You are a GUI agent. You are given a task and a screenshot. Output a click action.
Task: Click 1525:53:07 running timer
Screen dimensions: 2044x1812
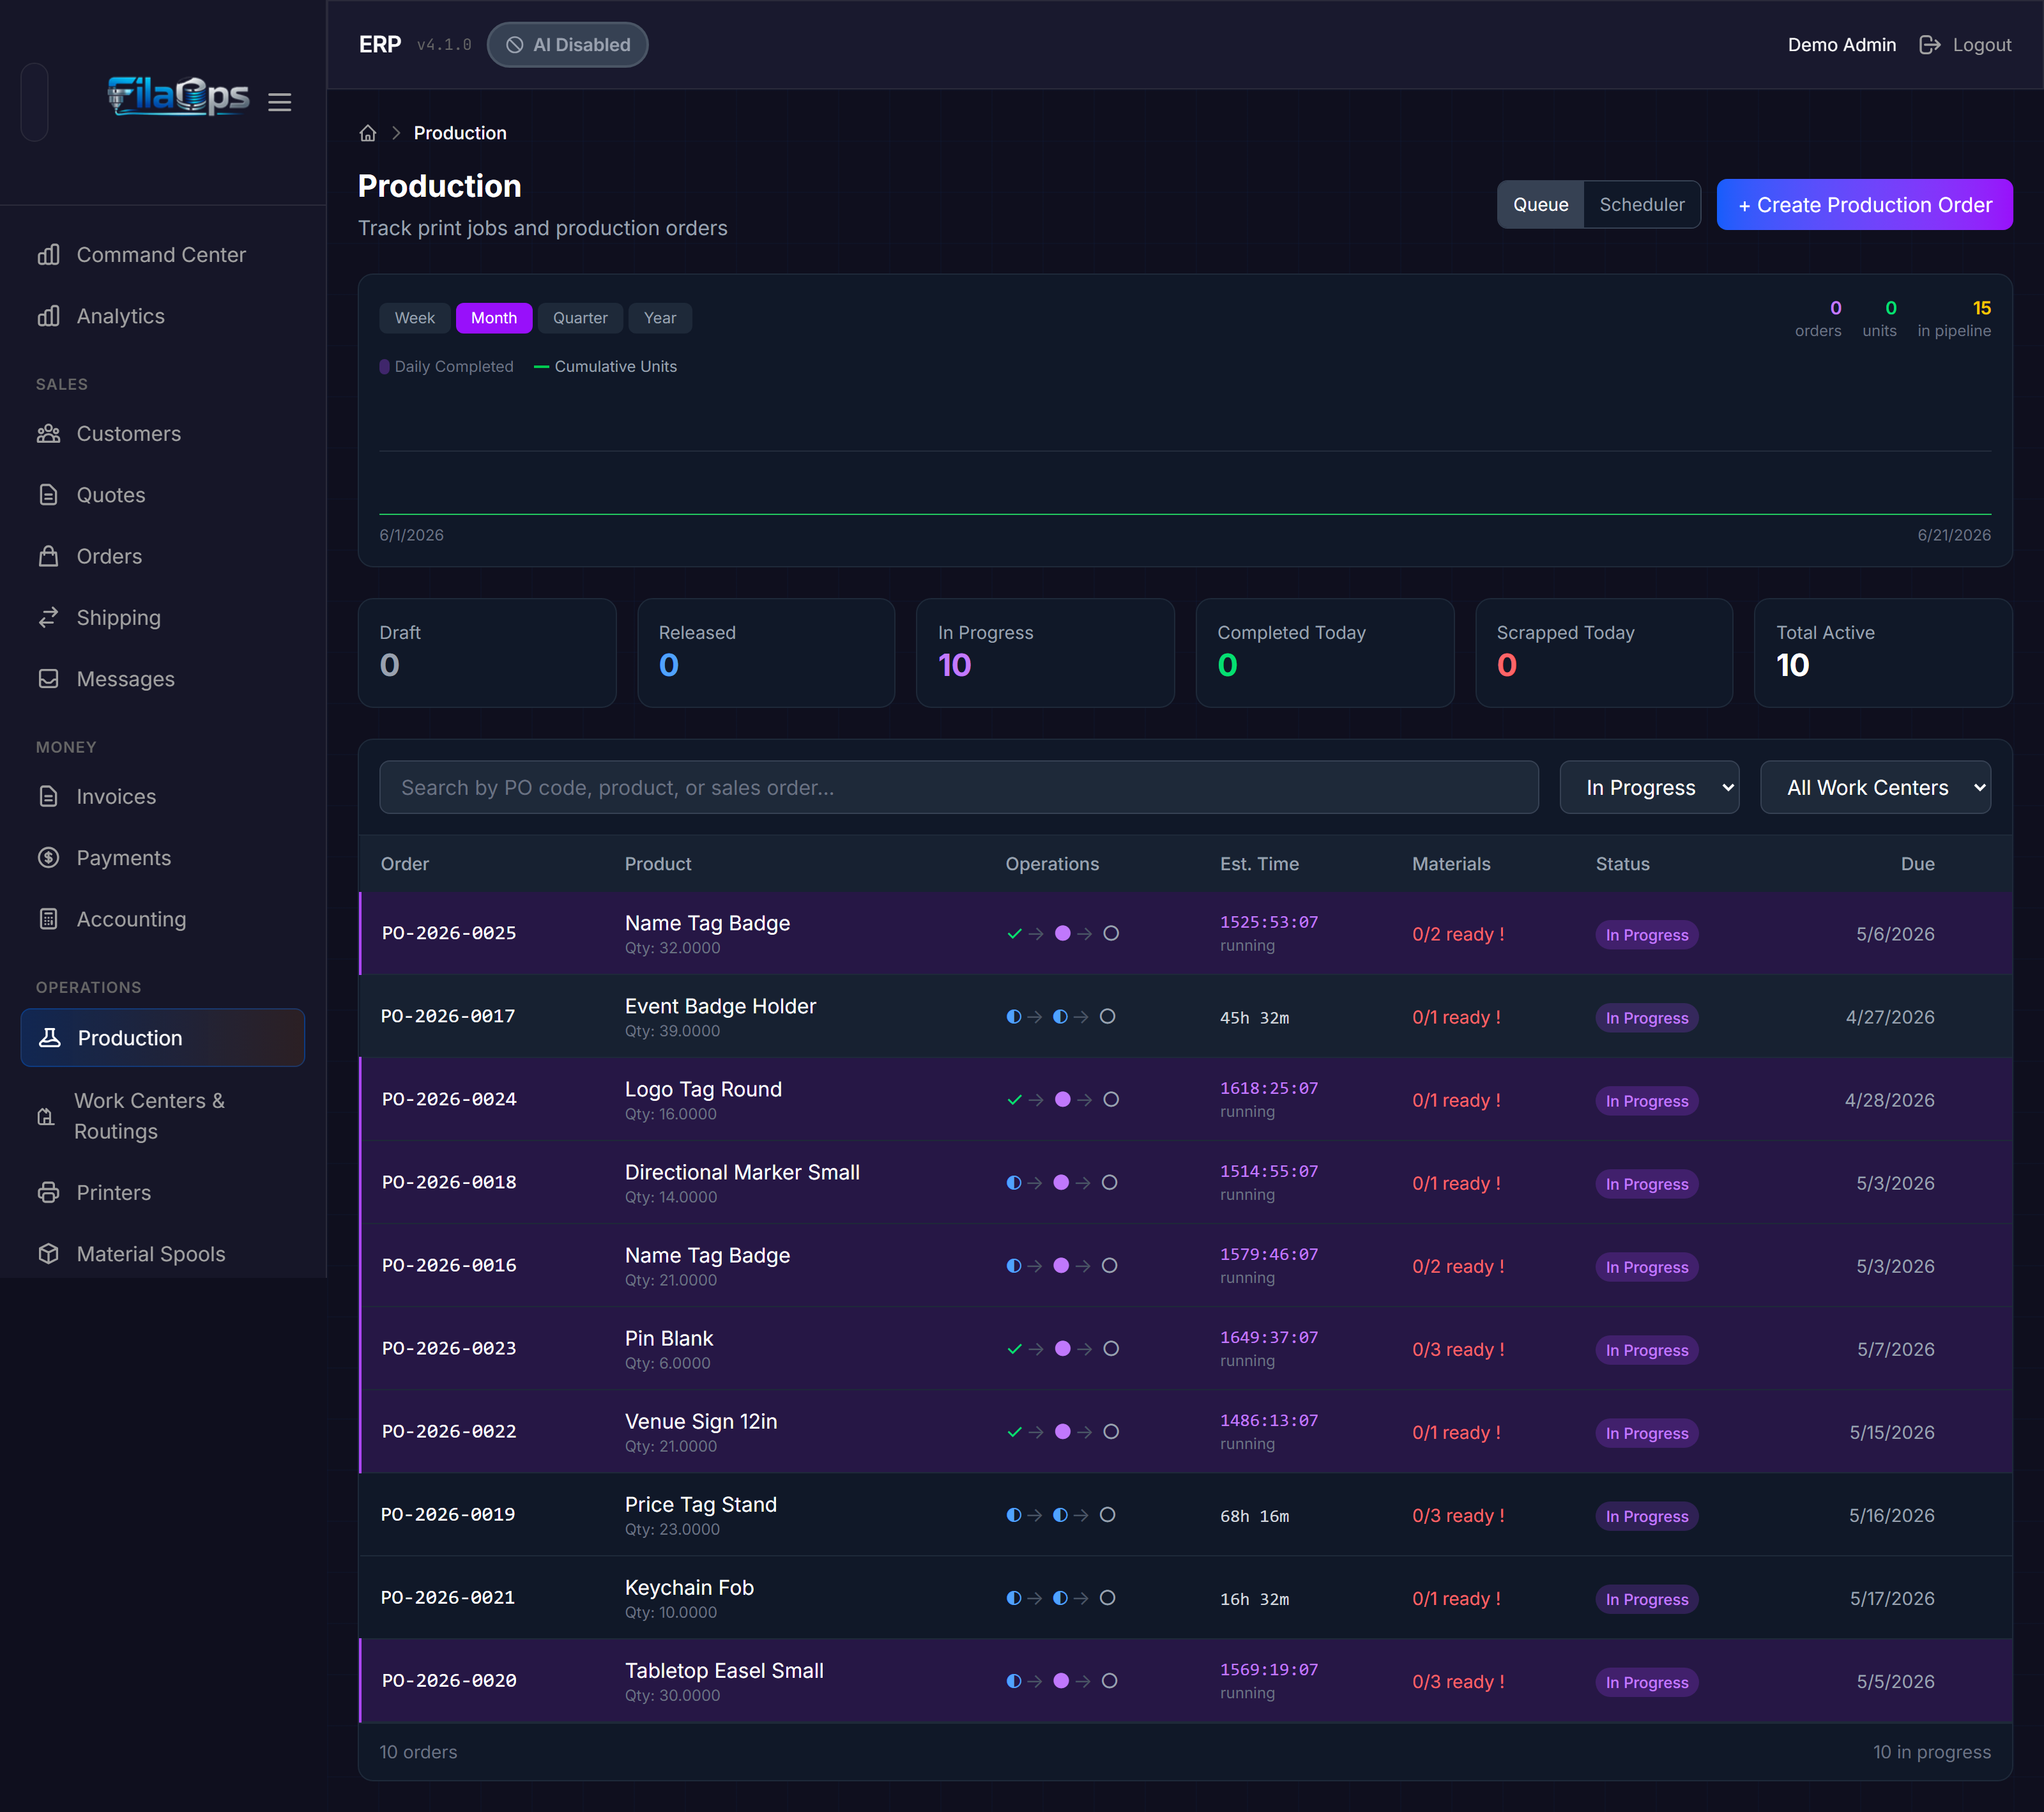click(1269, 923)
